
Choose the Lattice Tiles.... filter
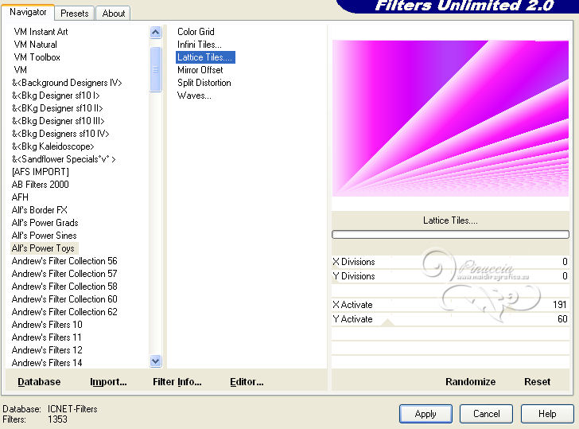[205, 57]
